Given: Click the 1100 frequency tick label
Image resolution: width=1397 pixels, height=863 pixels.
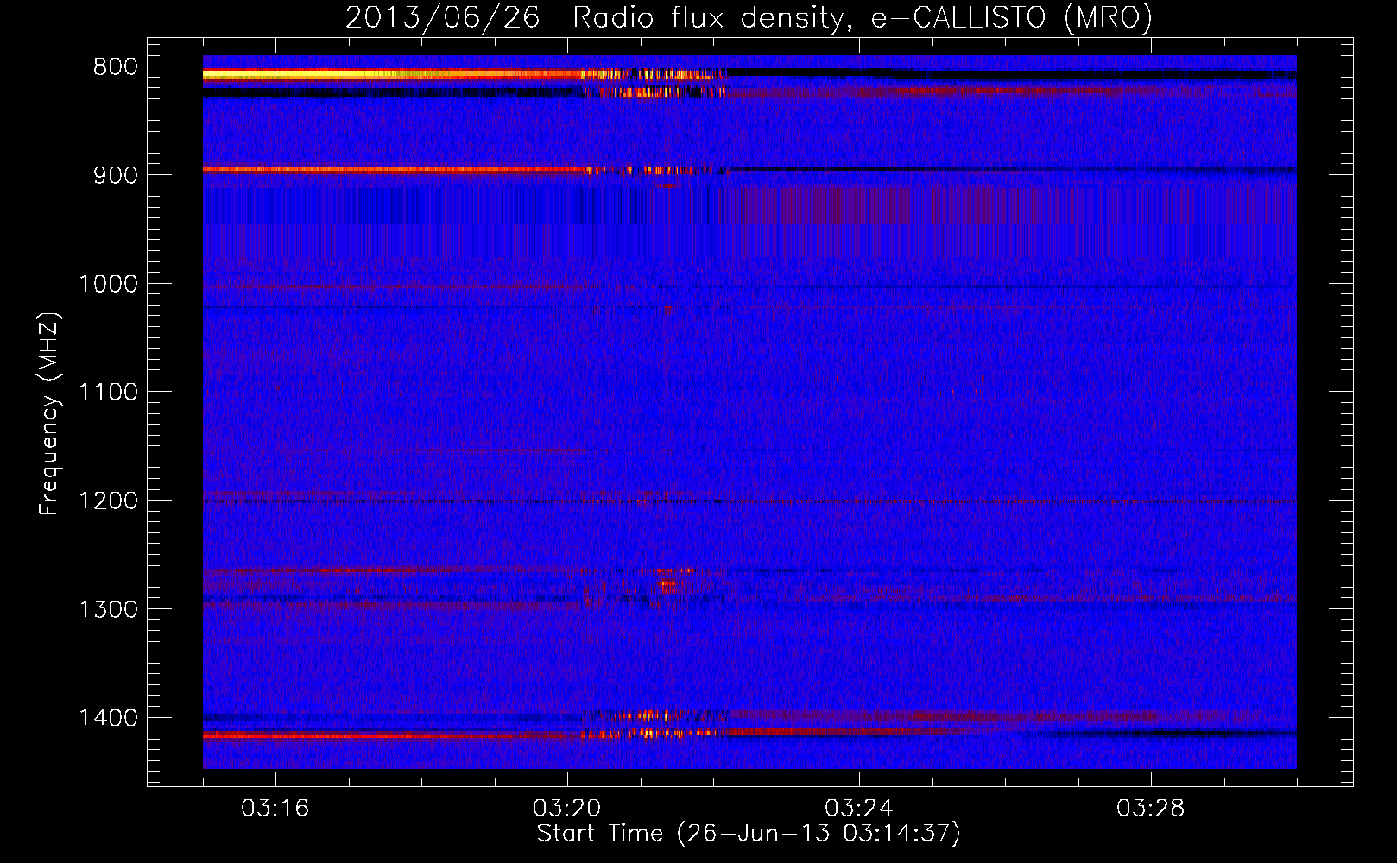Looking at the screenshot, I should (108, 393).
